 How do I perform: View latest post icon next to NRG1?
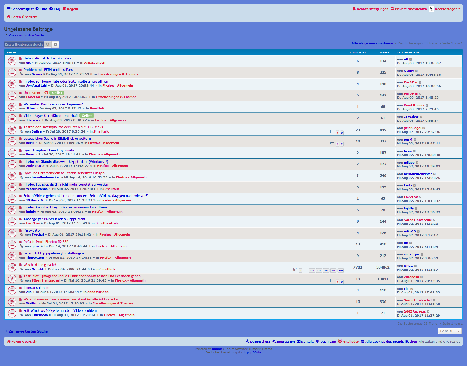coord(415,266)
